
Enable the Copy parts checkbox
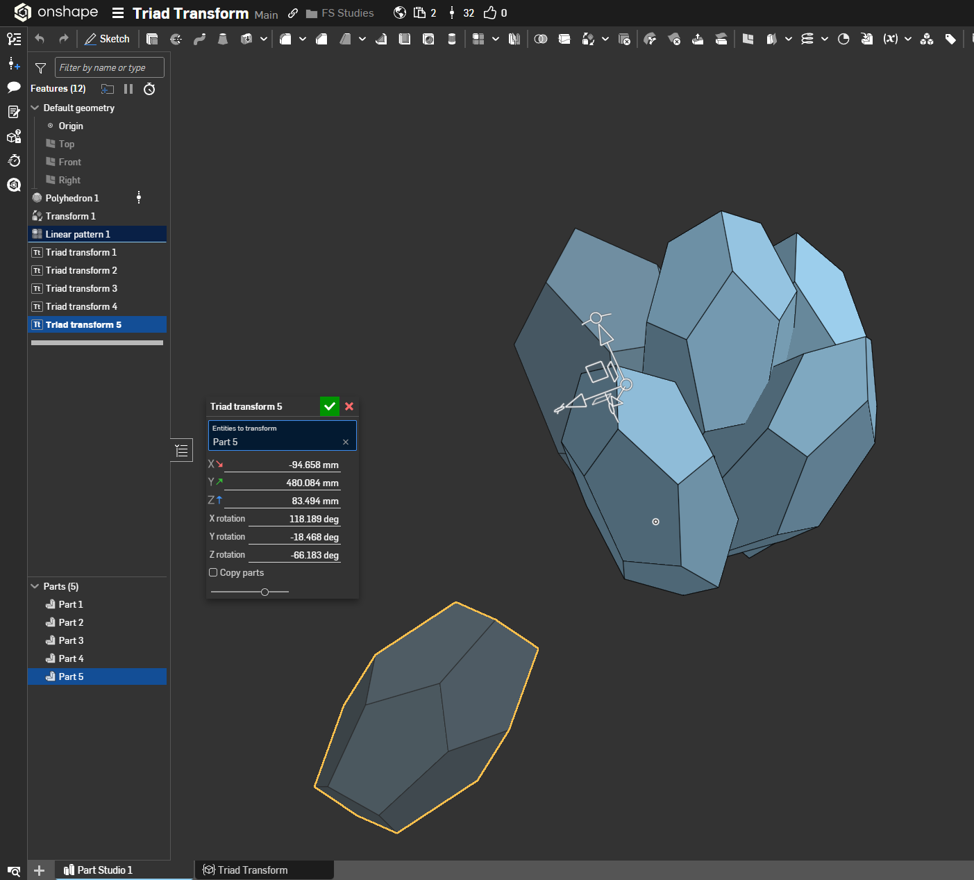point(213,572)
